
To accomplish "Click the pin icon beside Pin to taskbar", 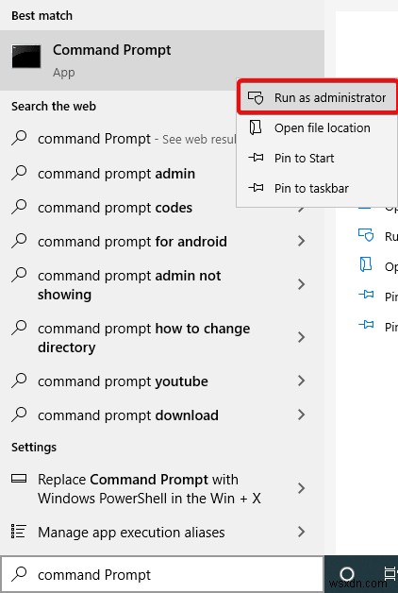I will [x=256, y=187].
